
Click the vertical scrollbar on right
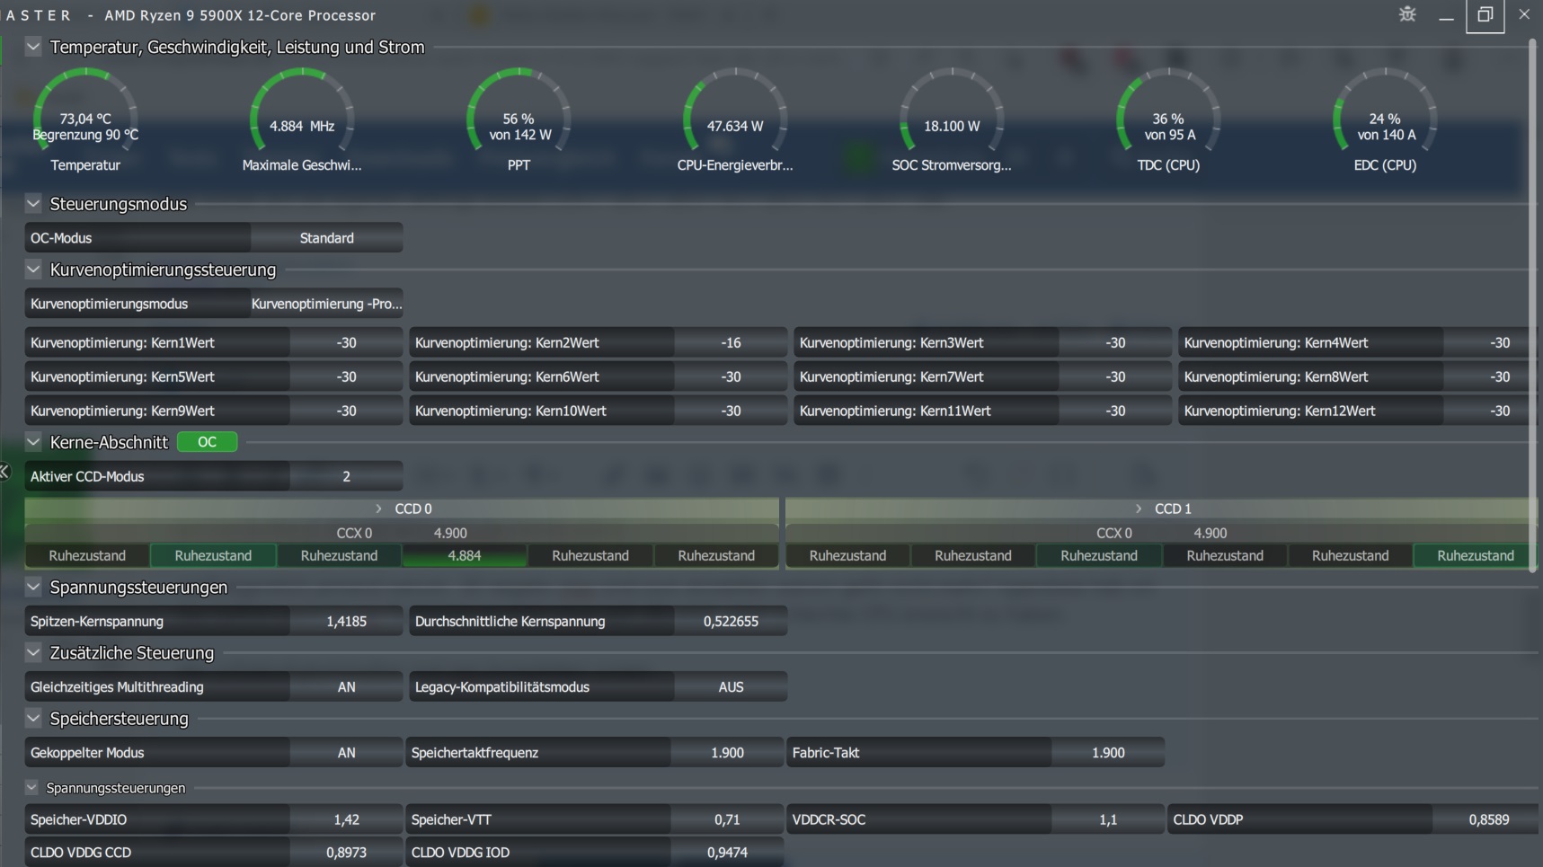pos(1532,305)
